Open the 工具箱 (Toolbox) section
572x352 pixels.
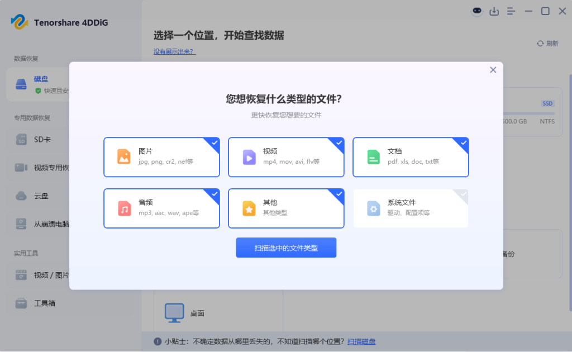(x=45, y=303)
